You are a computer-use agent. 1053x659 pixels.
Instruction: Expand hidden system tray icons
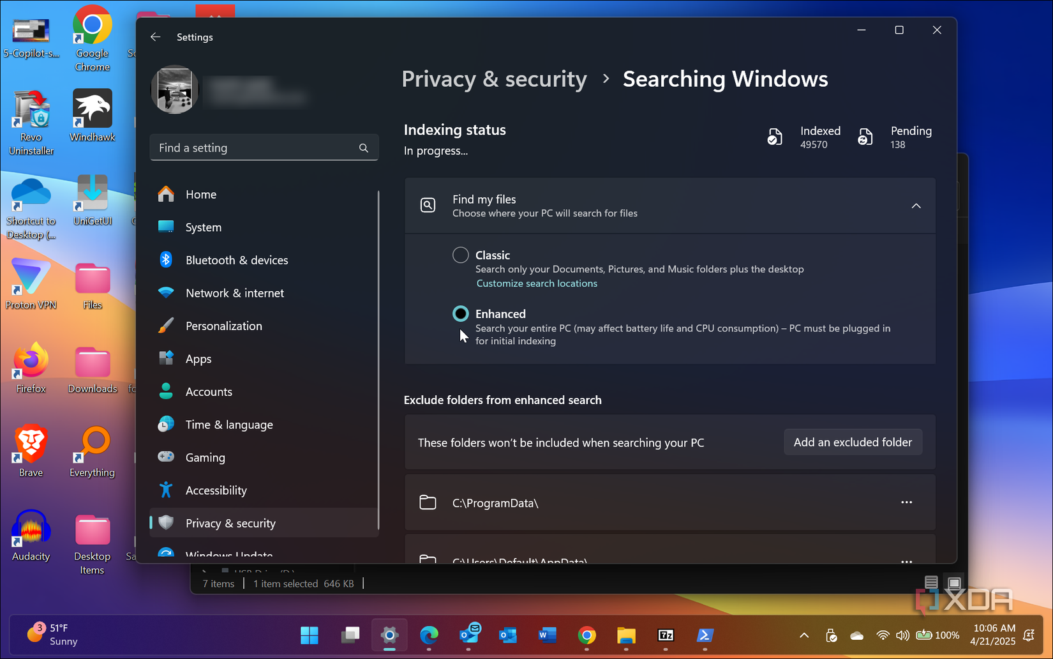pos(803,635)
